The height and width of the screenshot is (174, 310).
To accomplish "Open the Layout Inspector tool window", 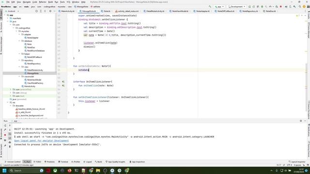I will [x=297, y=162].
